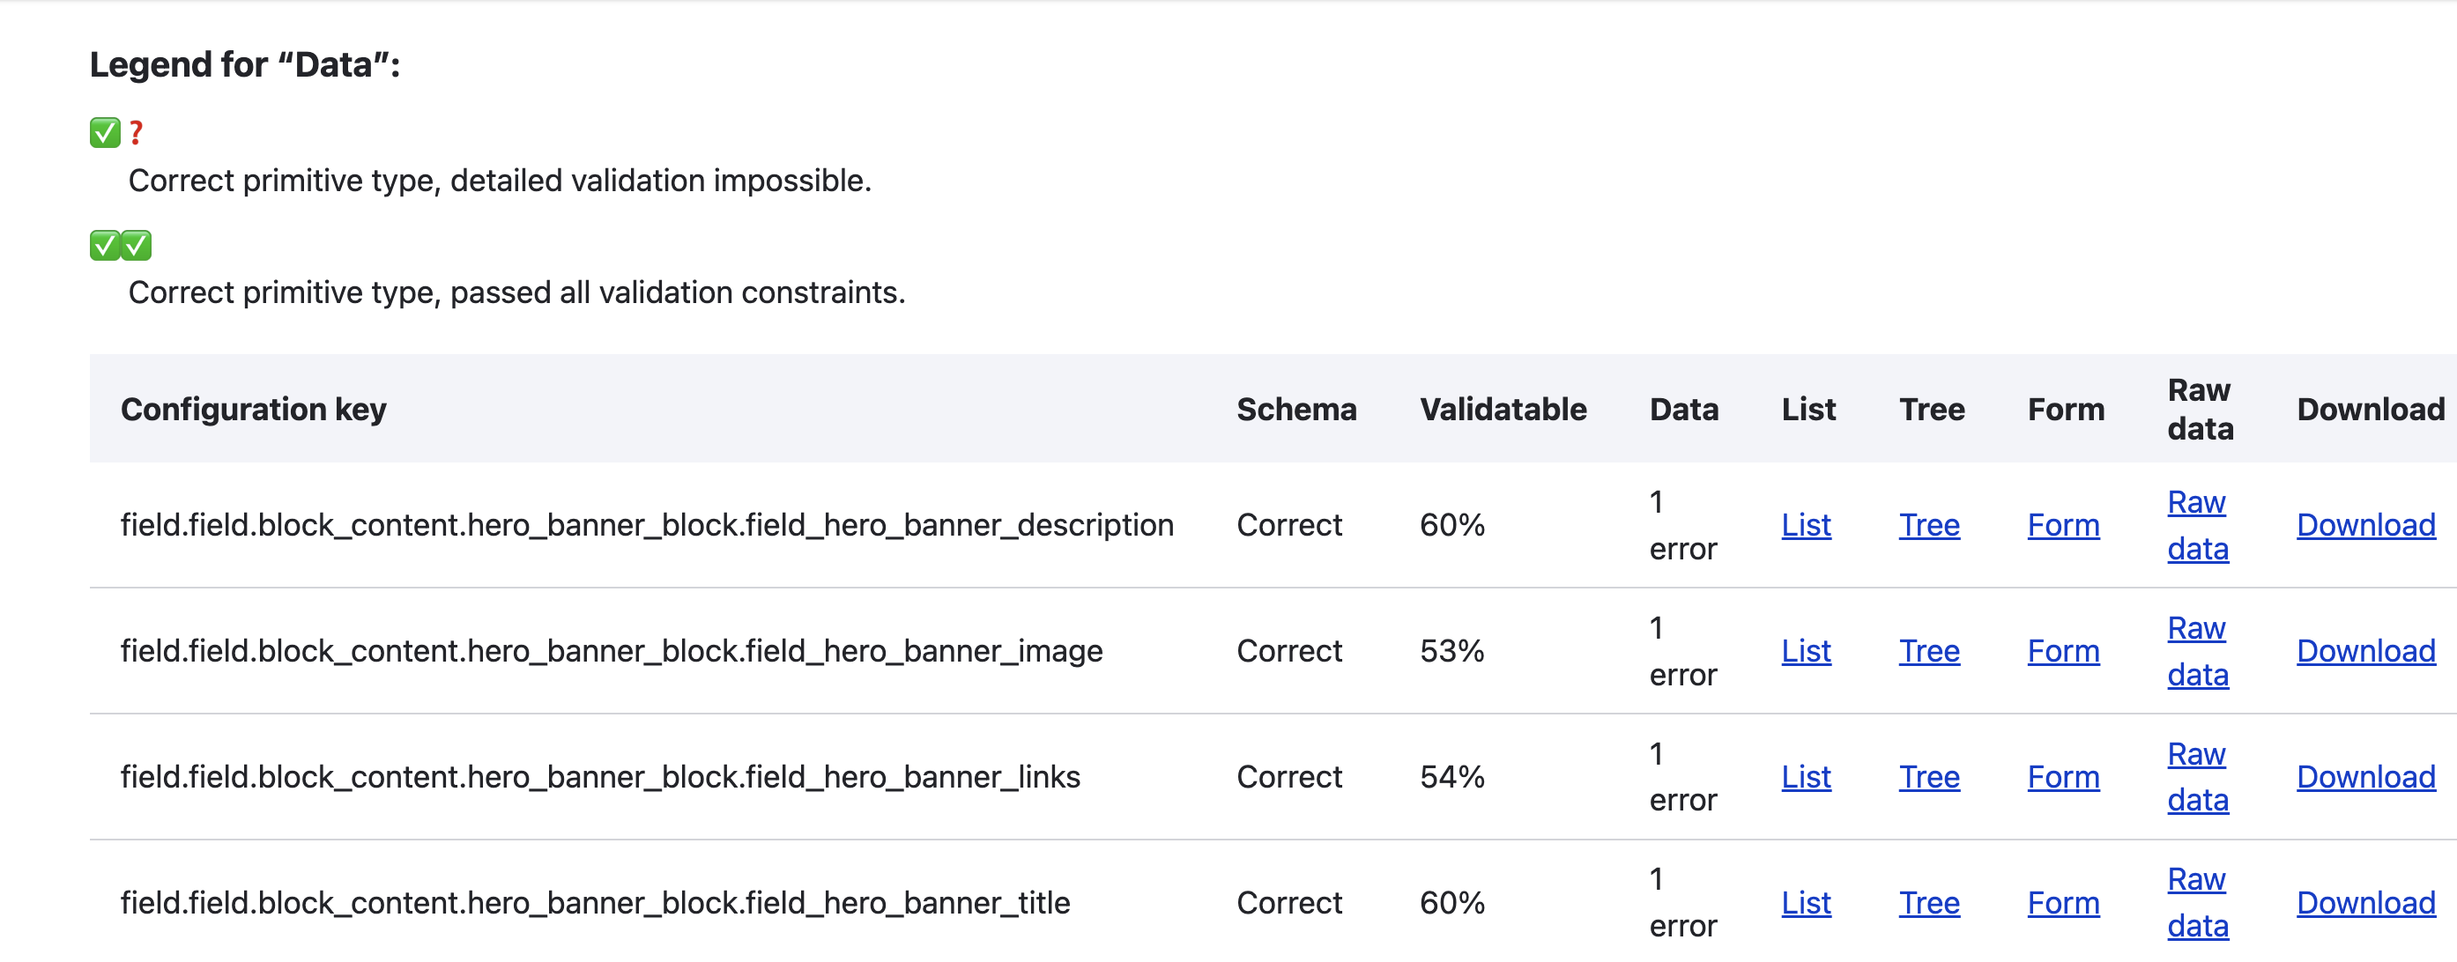Open Tree view for hero_banner_links field
The width and height of the screenshot is (2457, 962).
(1928, 776)
